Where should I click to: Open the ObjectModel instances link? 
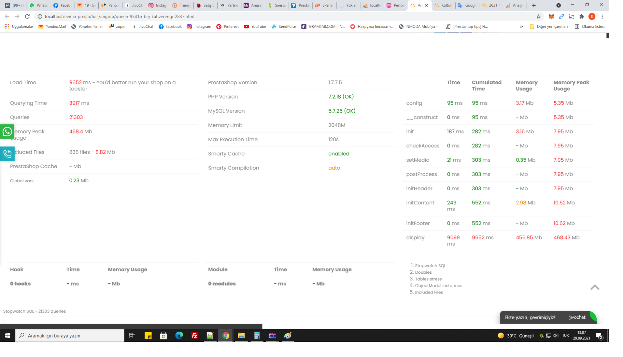438,286
